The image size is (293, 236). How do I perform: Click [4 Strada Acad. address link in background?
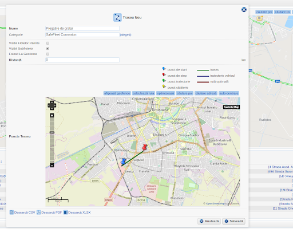point(280,167)
